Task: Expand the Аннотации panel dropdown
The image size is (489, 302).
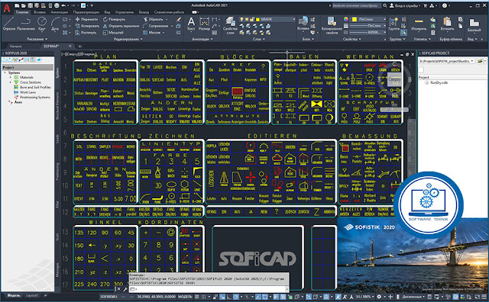Action: pos(202,39)
